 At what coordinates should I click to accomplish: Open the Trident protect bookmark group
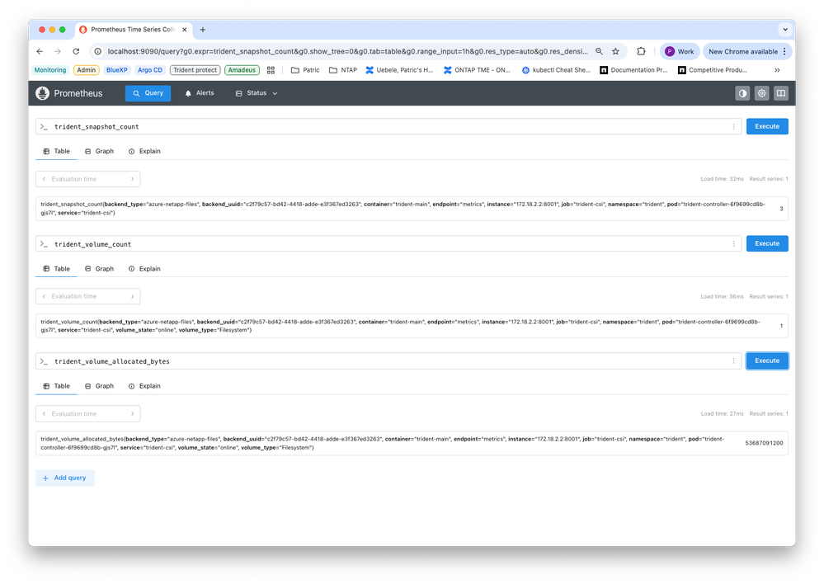[195, 70]
